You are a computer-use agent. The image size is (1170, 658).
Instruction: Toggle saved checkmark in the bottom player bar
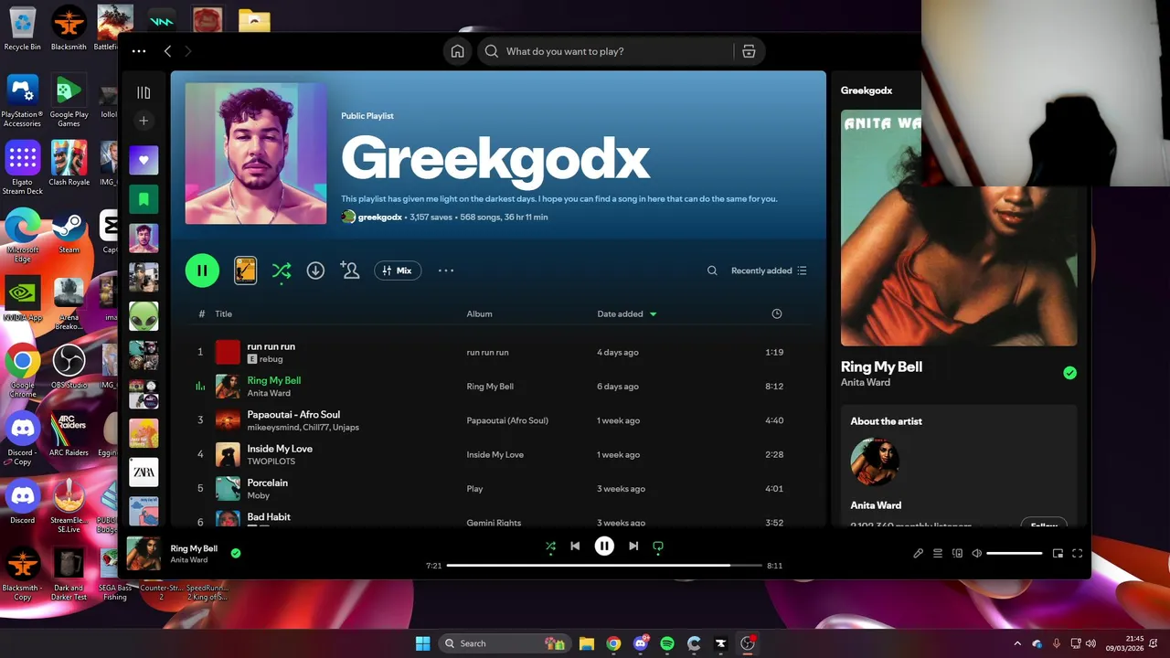coord(236,553)
